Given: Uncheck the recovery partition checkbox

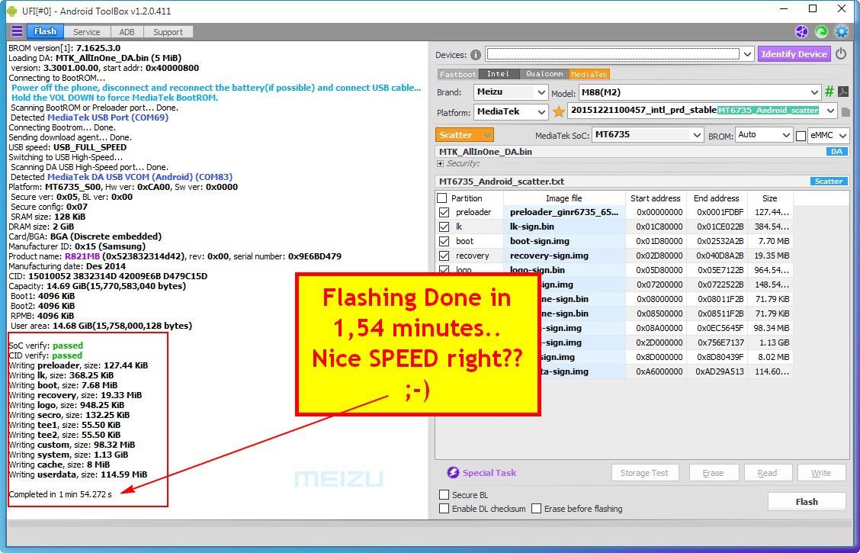Looking at the screenshot, I should pos(444,256).
